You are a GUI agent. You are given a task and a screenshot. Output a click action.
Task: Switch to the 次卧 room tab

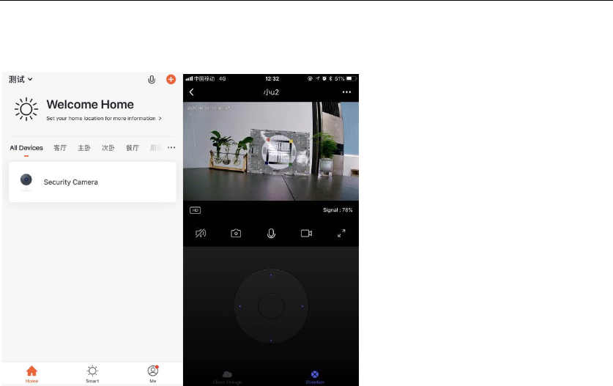click(x=108, y=148)
